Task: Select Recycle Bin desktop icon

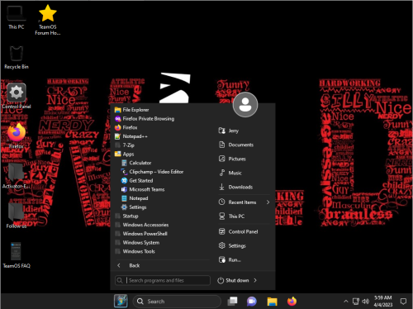Action: pos(17,57)
